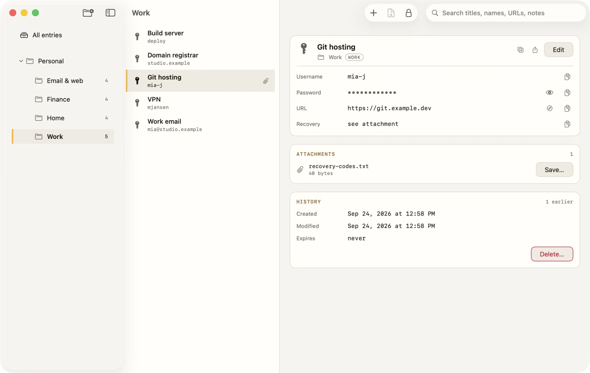This screenshot has width=590, height=373.
Task: Click the Modified date value
Action: click(391, 226)
